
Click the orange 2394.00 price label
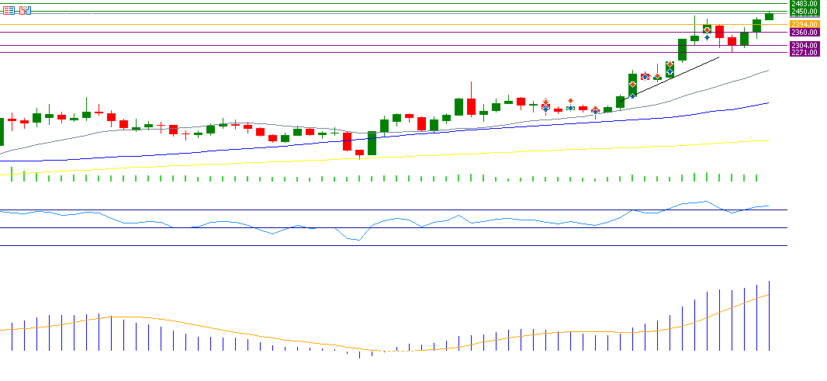tap(804, 25)
